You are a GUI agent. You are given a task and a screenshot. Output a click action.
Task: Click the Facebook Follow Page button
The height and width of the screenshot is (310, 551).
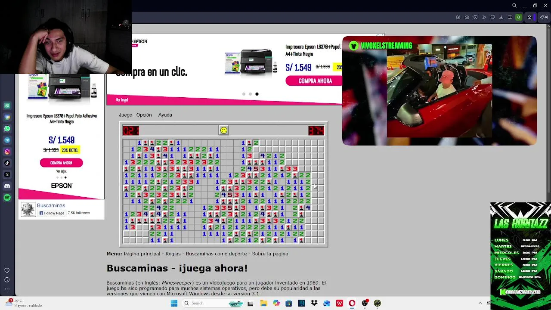click(52, 213)
